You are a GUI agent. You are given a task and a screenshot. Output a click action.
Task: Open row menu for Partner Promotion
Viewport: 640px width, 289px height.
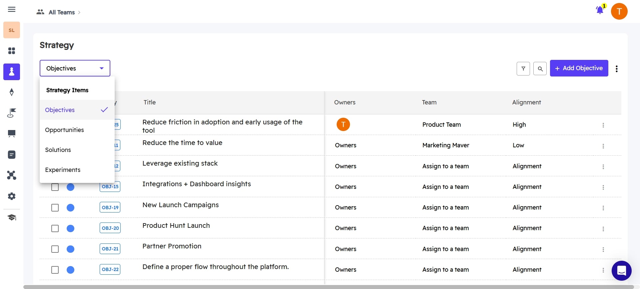603,249
